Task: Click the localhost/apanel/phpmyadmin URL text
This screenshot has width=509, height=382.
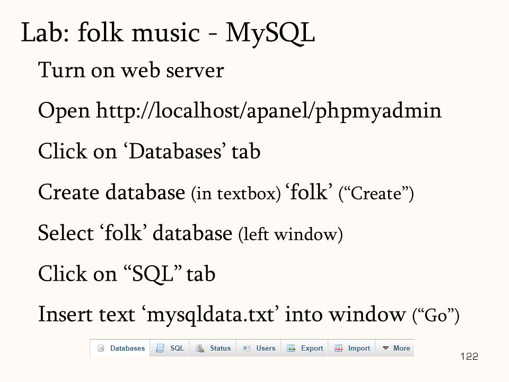Action: click(269, 111)
